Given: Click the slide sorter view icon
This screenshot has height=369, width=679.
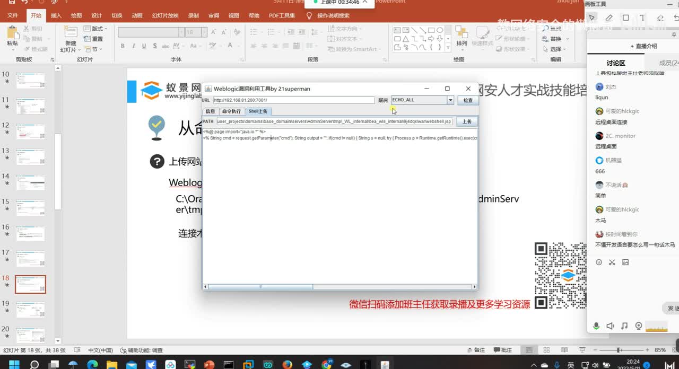Looking at the screenshot, I should pyautogui.click(x=545, y=350).
